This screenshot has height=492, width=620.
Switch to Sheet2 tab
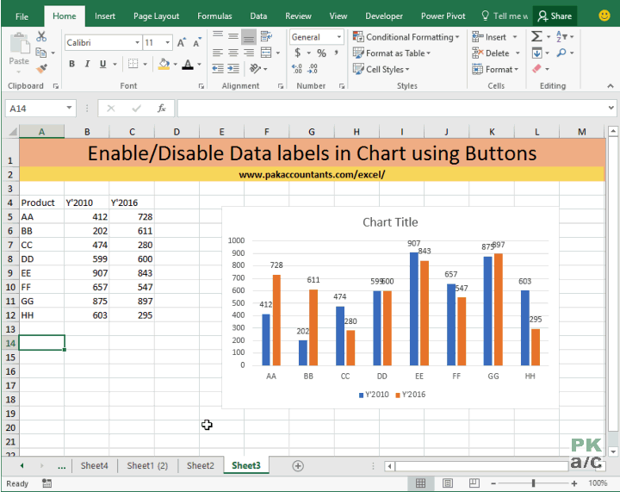[201, 465]
